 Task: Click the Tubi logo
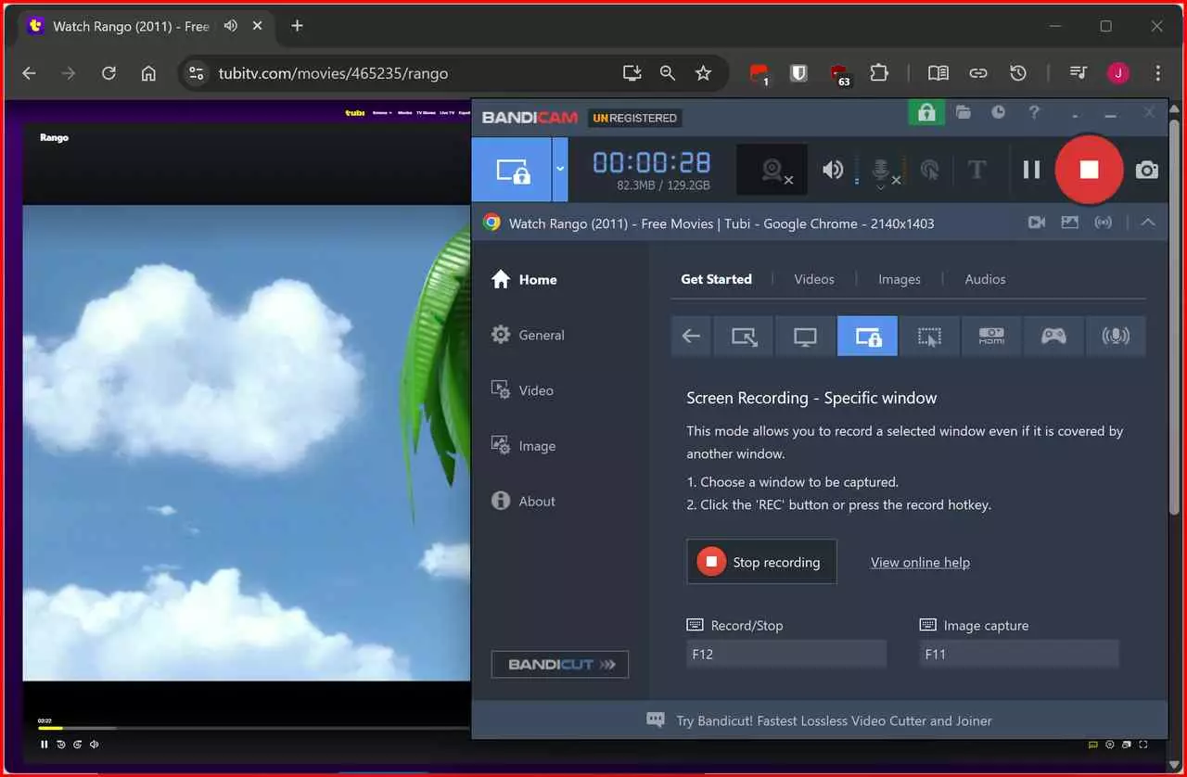354,112
